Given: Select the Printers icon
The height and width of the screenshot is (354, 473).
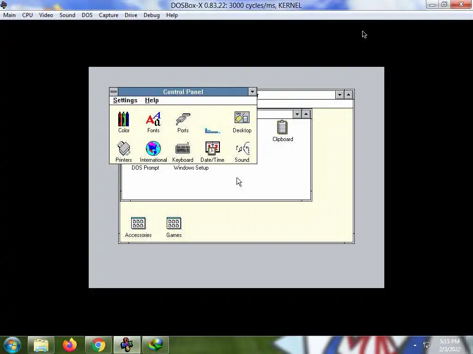Looking at the screenshot, I should [124, 151].
